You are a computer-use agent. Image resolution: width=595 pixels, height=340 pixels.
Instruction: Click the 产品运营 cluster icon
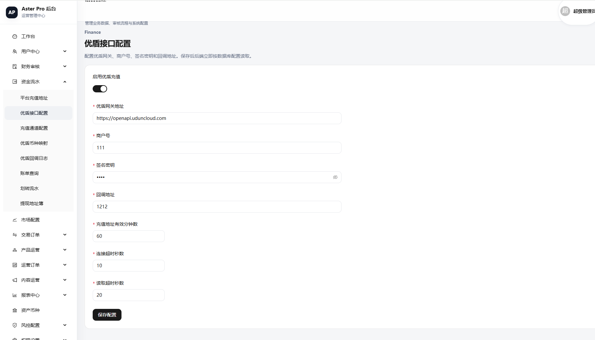click(x=15, y=250)
